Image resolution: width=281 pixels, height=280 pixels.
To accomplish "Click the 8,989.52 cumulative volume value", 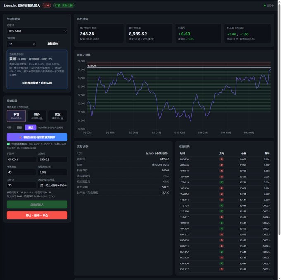I will click(138, 34).
